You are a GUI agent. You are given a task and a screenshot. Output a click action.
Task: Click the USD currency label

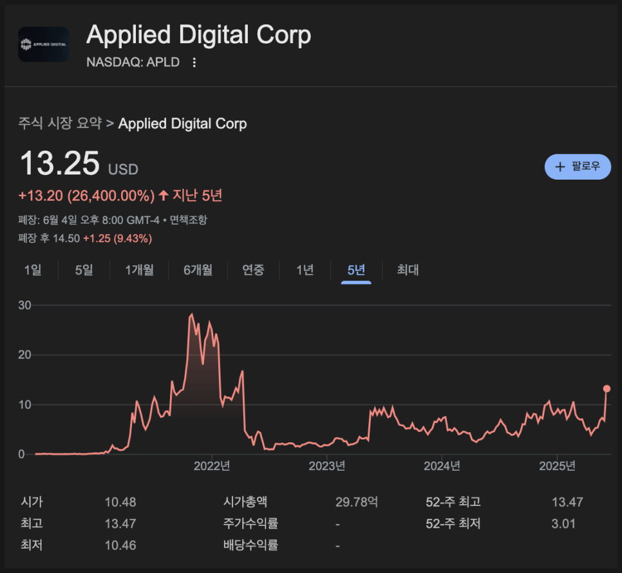[123, 170]
